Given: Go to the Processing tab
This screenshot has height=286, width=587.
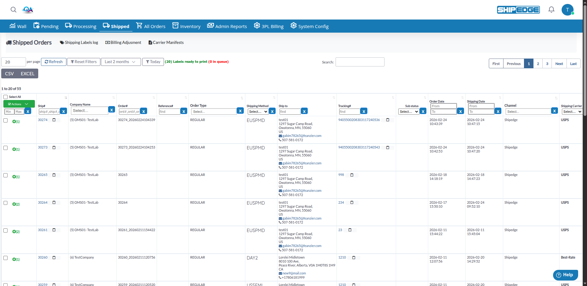Looking at the screenshot, I should click(x=81, y=26).
